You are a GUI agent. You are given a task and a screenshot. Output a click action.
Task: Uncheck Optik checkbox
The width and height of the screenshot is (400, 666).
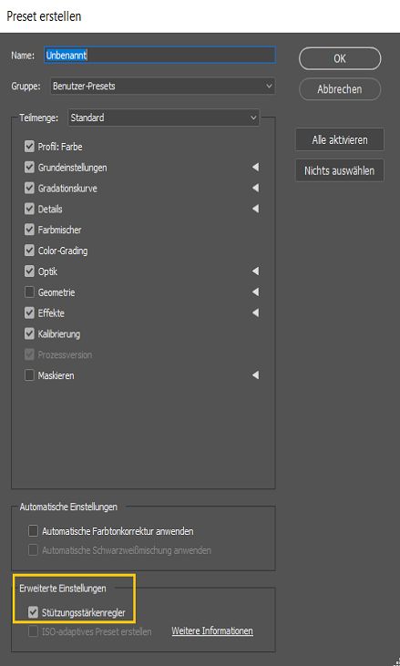point(29,272)
